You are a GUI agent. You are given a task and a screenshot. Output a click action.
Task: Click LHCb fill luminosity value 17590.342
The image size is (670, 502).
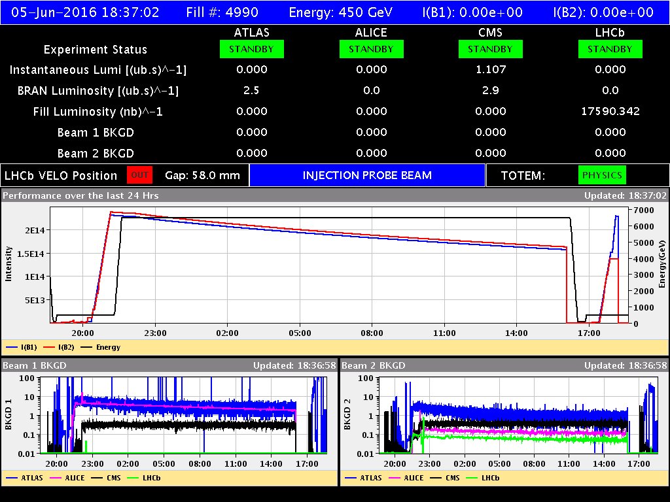pyautogui.click(x=610, y=111)
